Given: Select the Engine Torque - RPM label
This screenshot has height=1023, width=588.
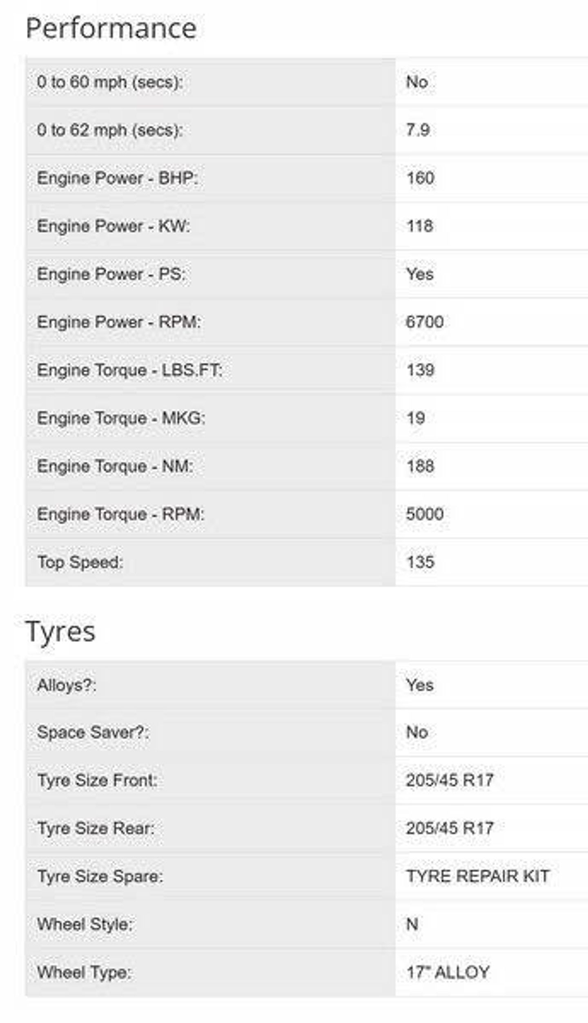Looking at the screenshot, I should point(120,514).
